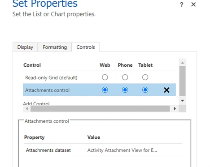Click the scroll up arrow in controls list

182,63
